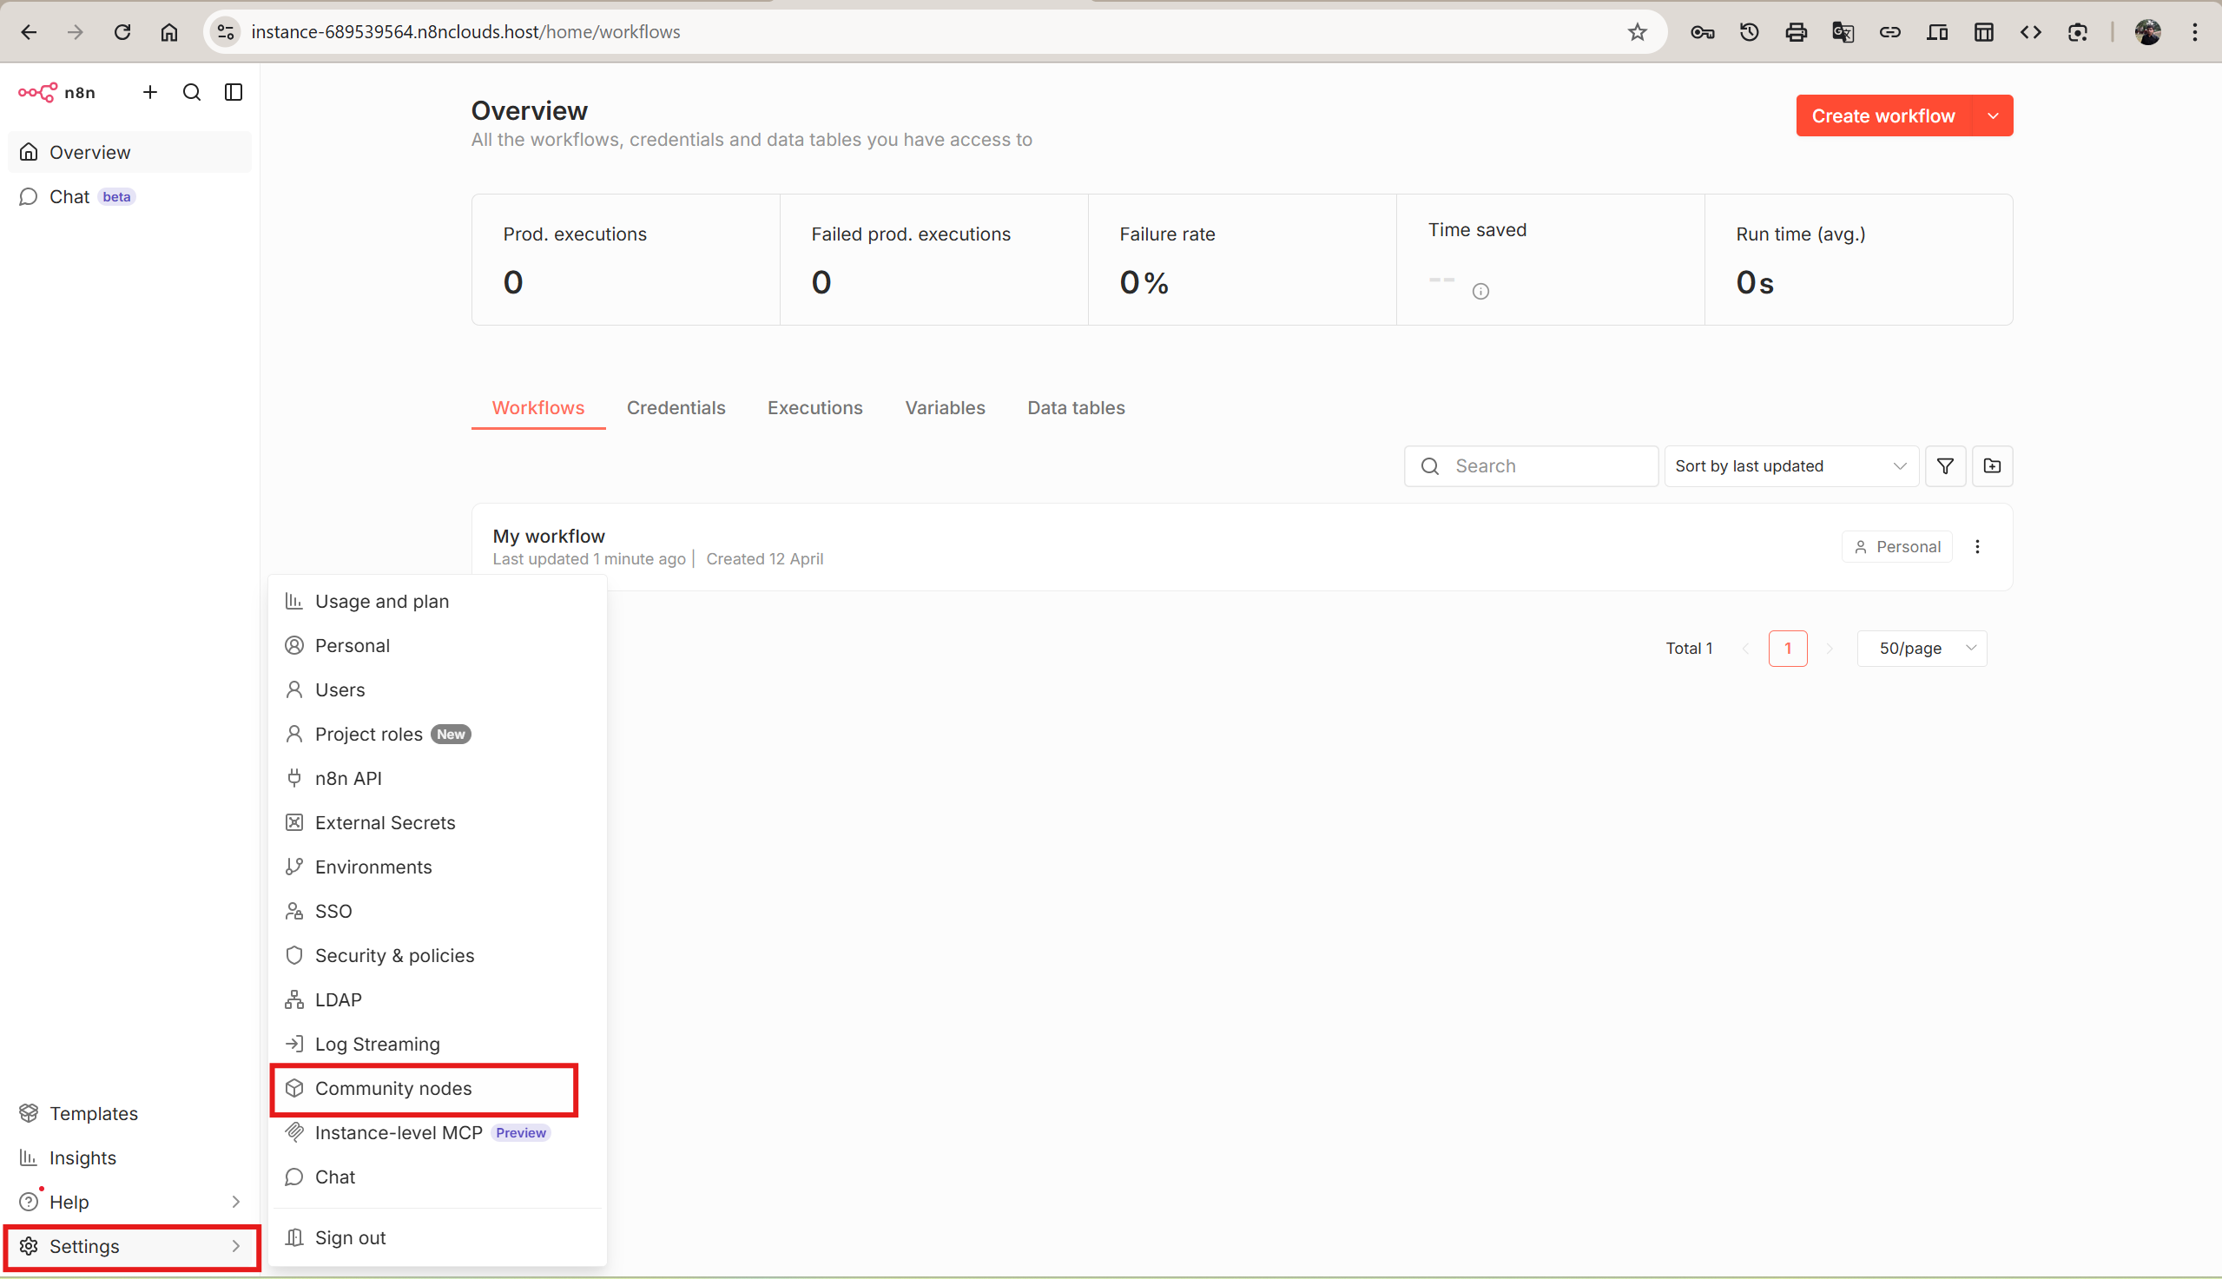Switch to the Data tables tab
The height and width of the screenshot is (1279, 2222).
[1076, 407]
